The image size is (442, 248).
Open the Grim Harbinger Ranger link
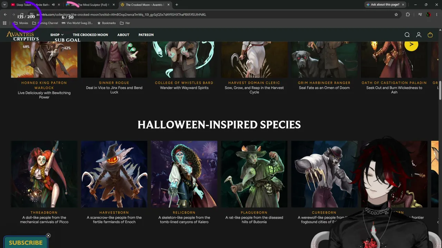324,83
